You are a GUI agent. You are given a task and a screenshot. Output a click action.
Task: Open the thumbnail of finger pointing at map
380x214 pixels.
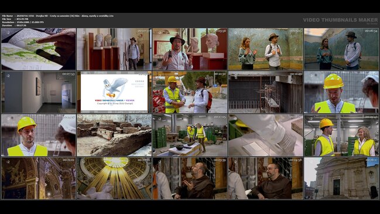39,49
